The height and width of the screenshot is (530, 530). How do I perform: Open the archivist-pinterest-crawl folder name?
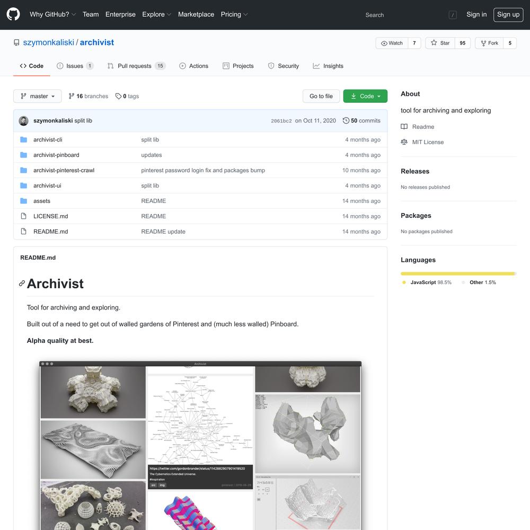[64, 170]
